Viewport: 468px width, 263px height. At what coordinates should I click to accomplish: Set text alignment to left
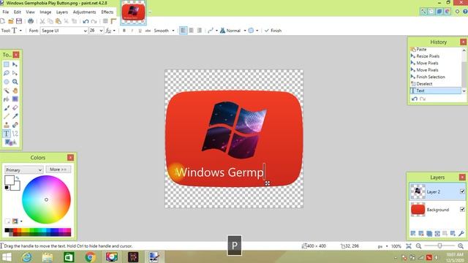click(184, 31)
